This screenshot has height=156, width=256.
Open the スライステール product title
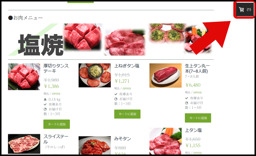(56, 139)
